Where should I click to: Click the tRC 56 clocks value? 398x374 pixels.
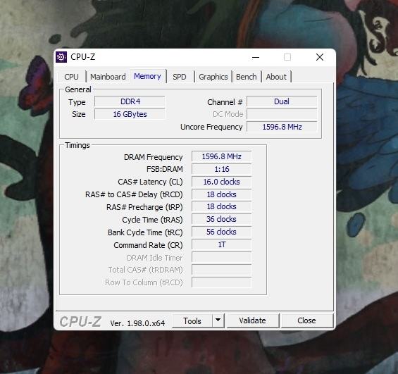pyautogui.click(x=222, y=232)
